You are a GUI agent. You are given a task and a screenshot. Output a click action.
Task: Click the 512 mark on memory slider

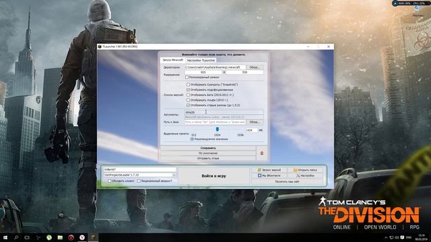point(194,134)
